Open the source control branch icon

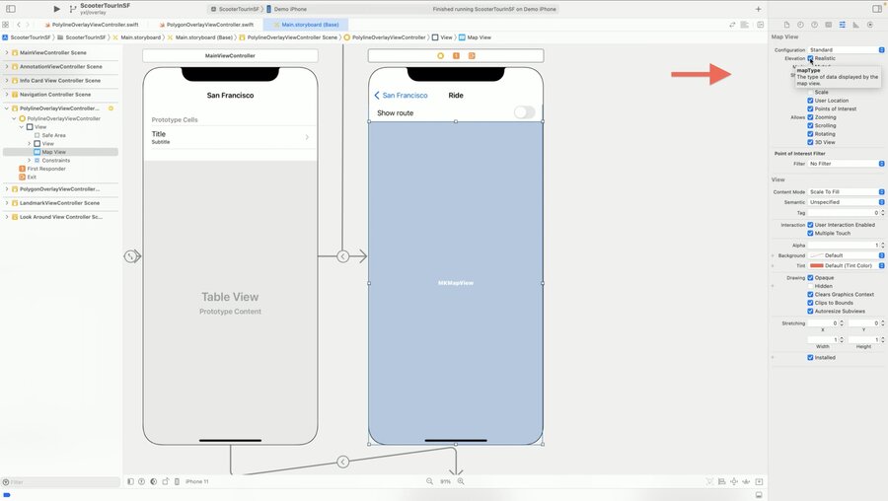[72, 9]
